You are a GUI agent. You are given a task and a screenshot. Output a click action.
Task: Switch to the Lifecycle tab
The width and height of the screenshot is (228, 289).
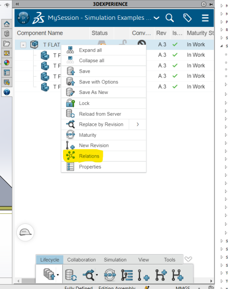click(50, 260)
